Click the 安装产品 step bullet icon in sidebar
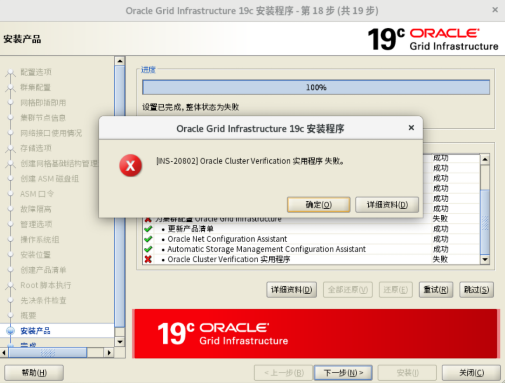505x383 pixels. 10,331
